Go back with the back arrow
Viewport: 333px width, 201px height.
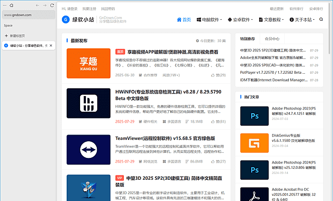[37, 5]
